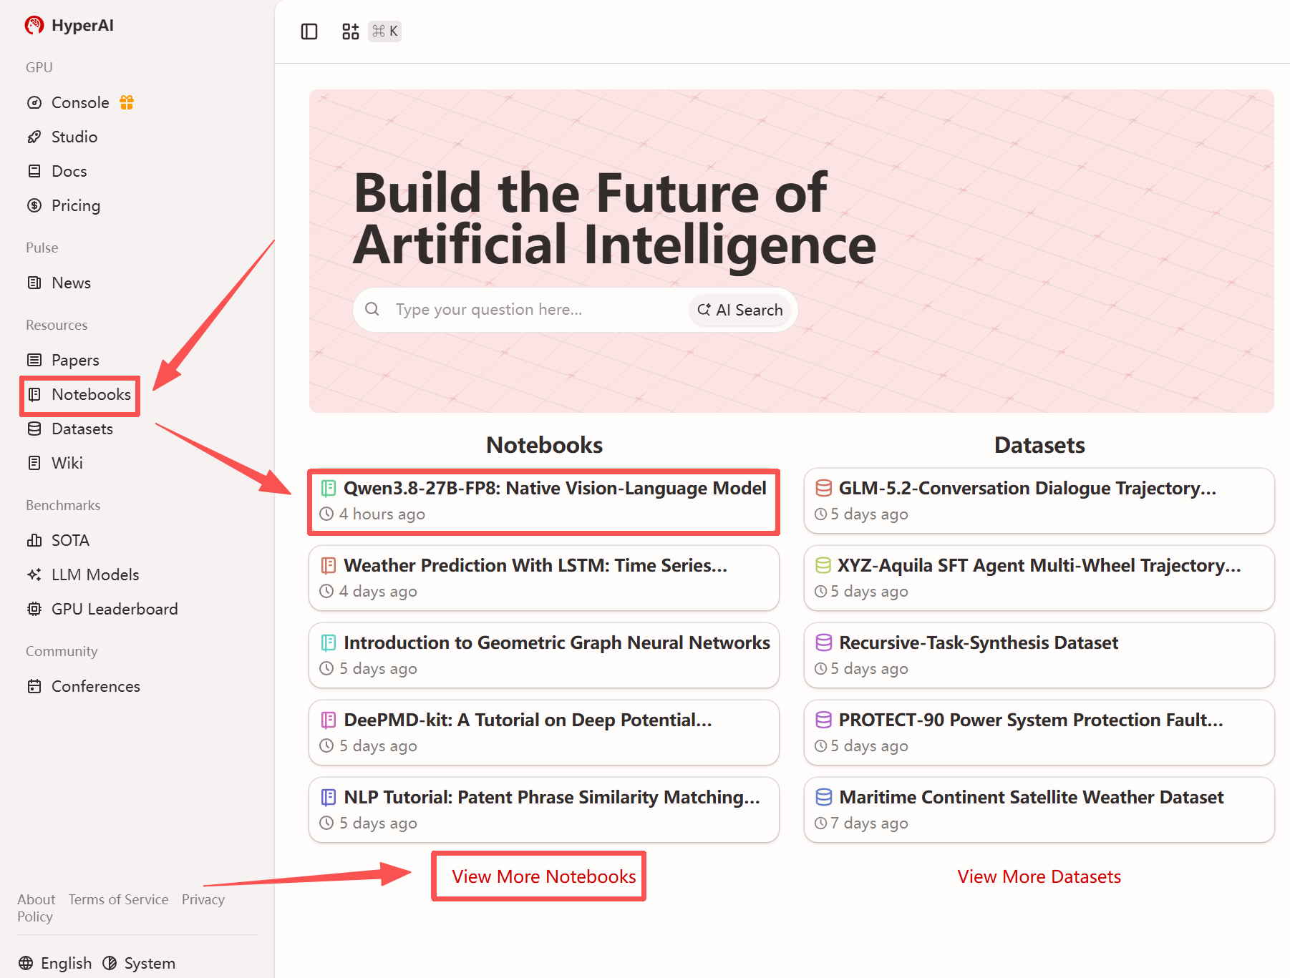1290x978 pixels.
Task: Open the Qwen3.8-27B-FP8 notebook card
Action: [544, 501]
